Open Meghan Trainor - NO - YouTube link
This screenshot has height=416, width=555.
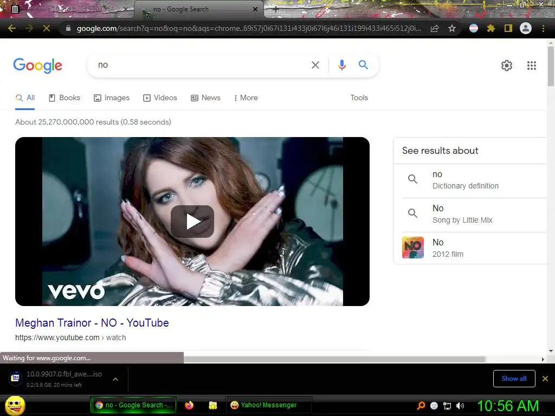point(92,323)
